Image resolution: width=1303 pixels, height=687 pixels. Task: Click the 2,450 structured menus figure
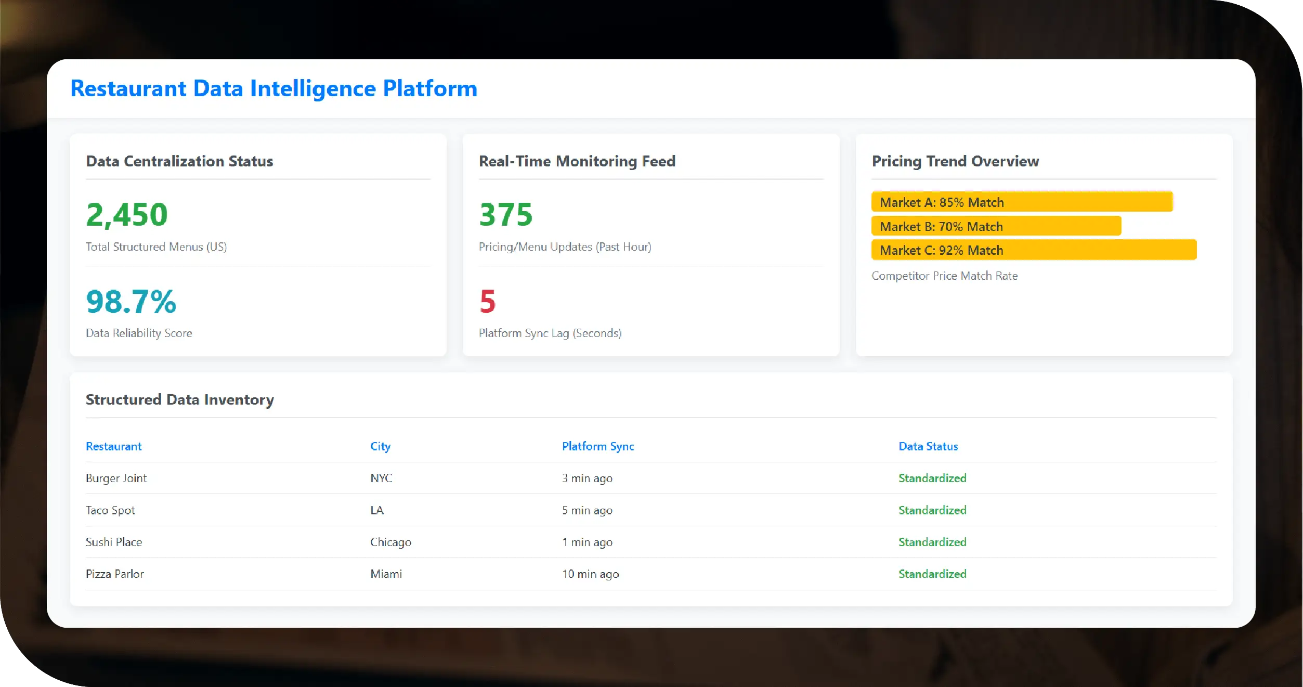(126, 215)
